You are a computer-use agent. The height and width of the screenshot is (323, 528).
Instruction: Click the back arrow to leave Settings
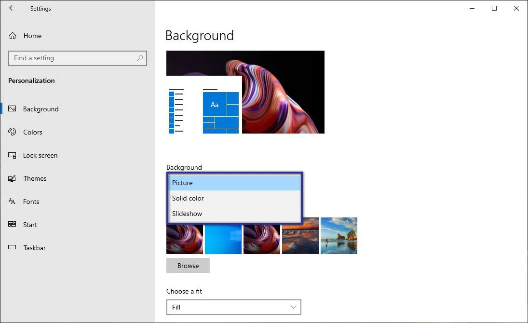pyautogui.click(x=12, y=8)
